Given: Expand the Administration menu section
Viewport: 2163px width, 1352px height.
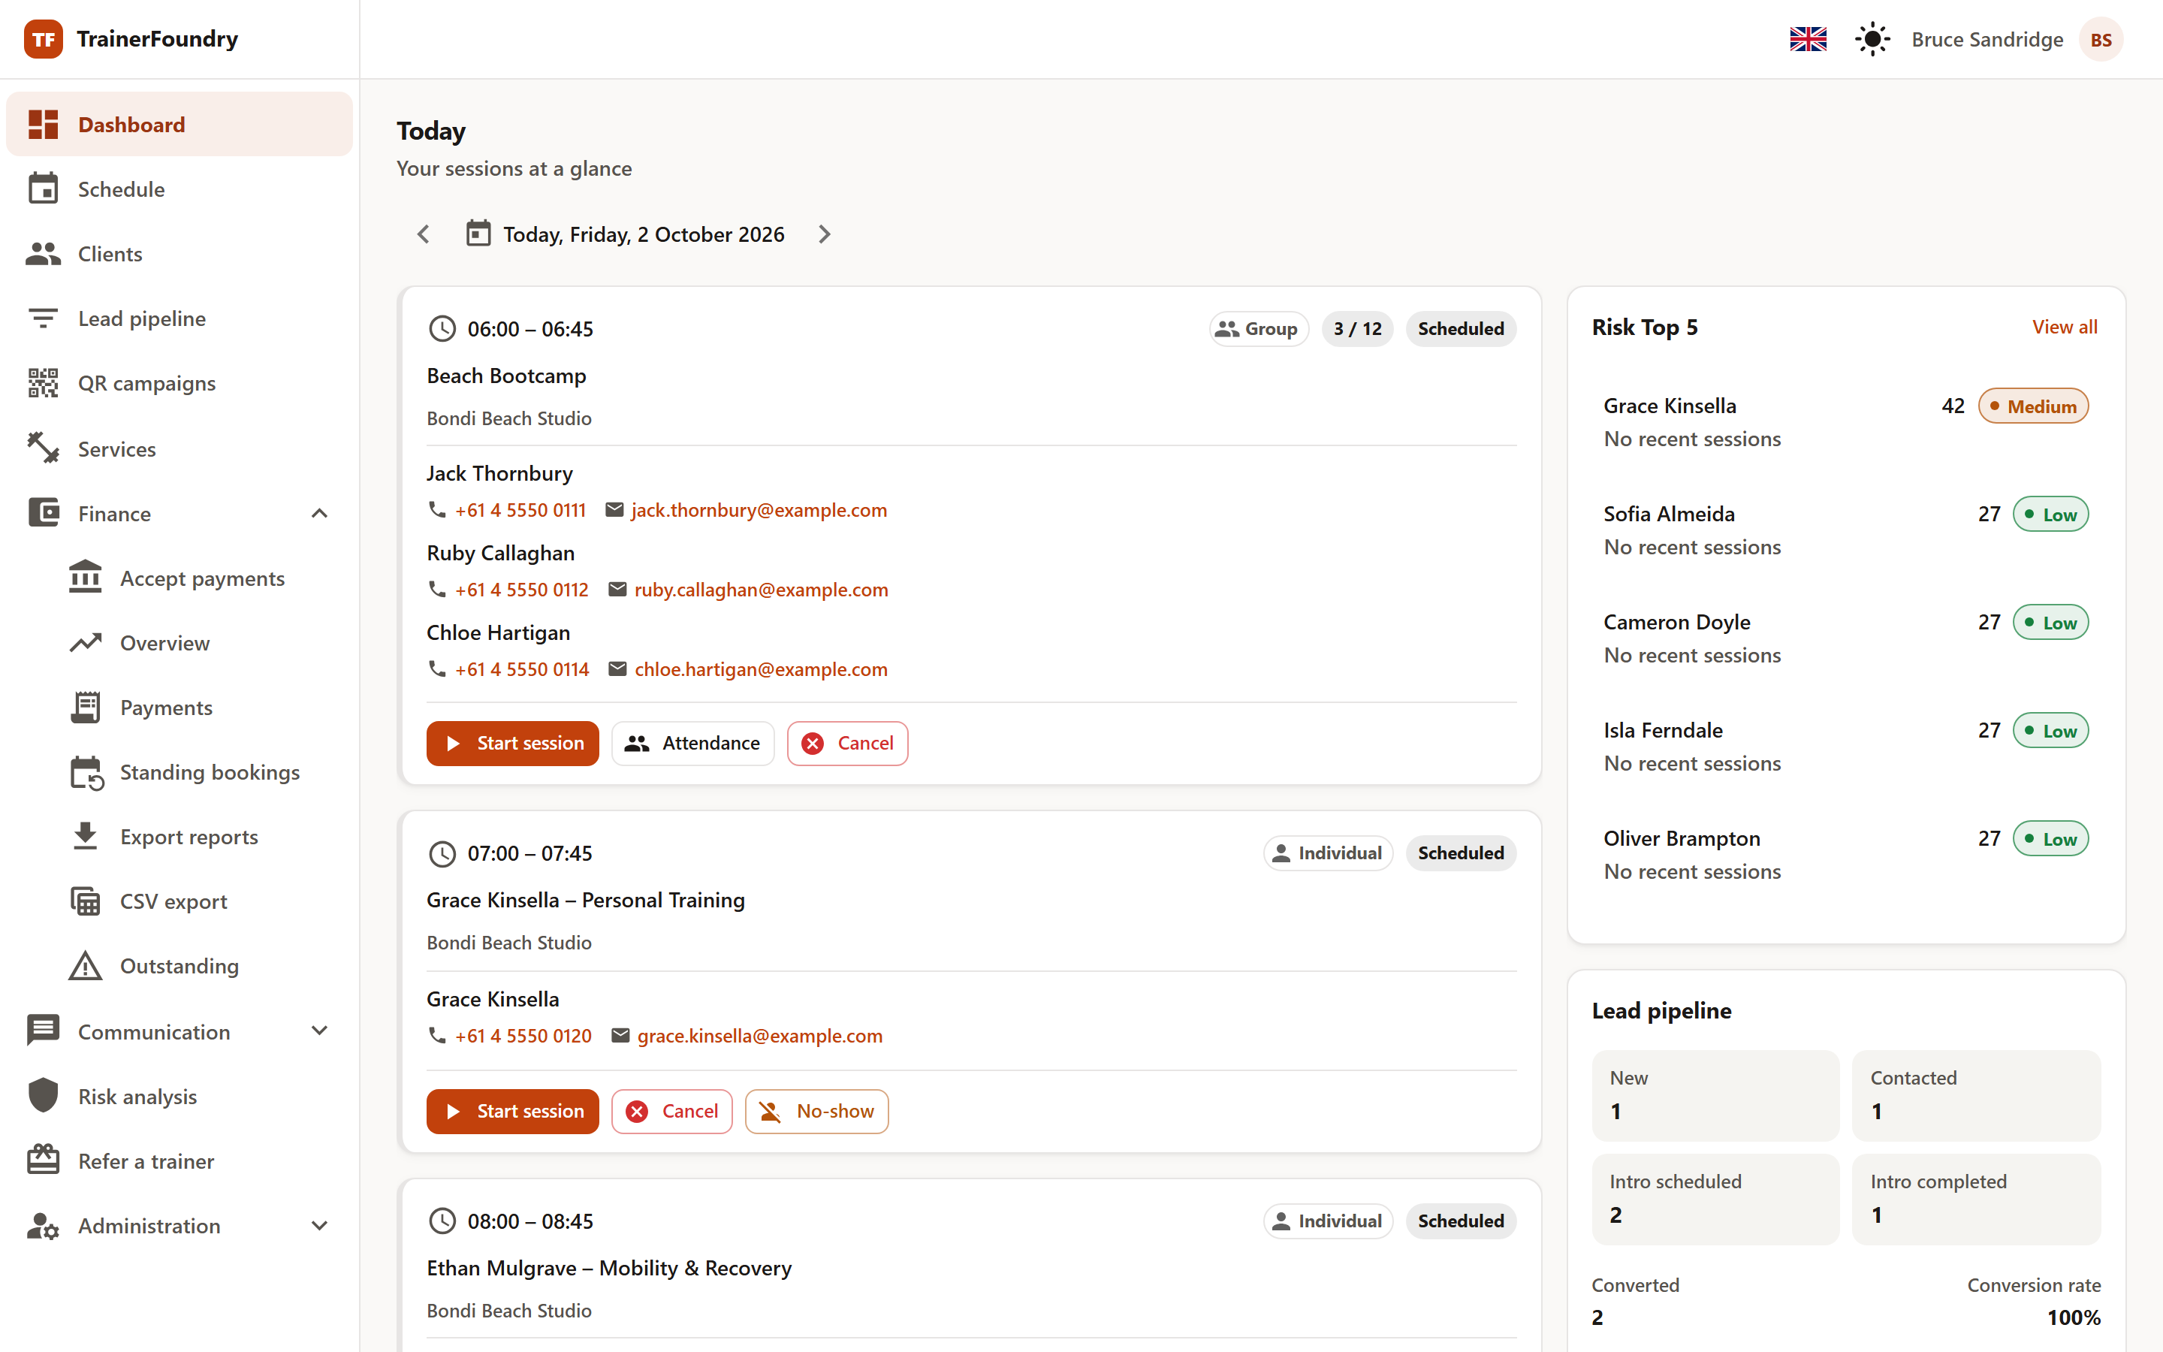Looking at the screenshot, I should pyautogui.click(x=319, y=1225).
